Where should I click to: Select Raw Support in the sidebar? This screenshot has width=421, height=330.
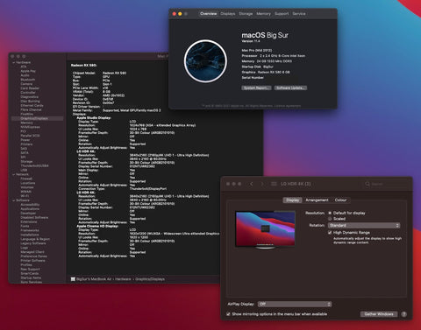tap(30, 269)
